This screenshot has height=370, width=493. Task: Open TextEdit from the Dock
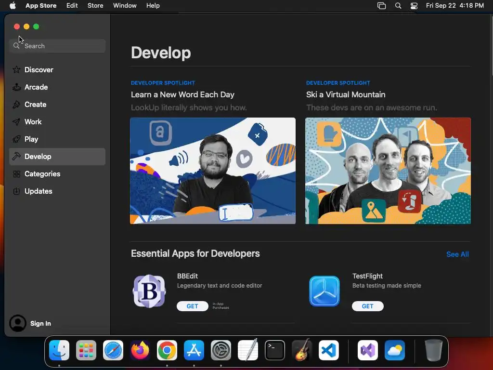pyautogui.click(x=248, y=350)
